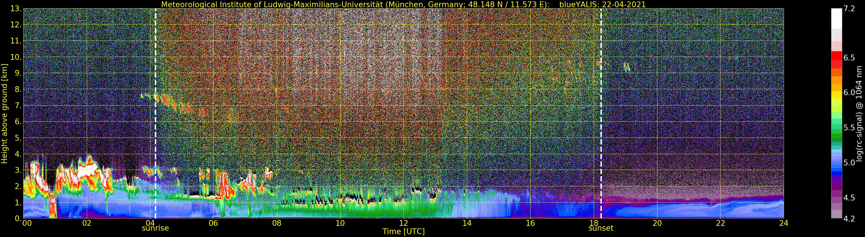Click the 7.2 colorbar tick value
Viewport: 865px width, 237px height.
(x=849, y=9)
